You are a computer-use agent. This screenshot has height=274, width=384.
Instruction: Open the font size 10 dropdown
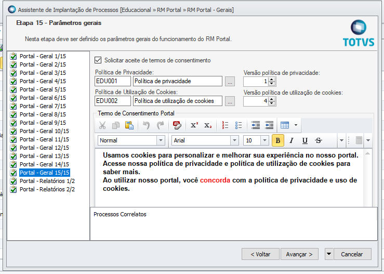click(x=264, y=140)
